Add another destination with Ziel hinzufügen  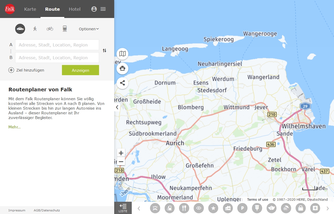26,70
